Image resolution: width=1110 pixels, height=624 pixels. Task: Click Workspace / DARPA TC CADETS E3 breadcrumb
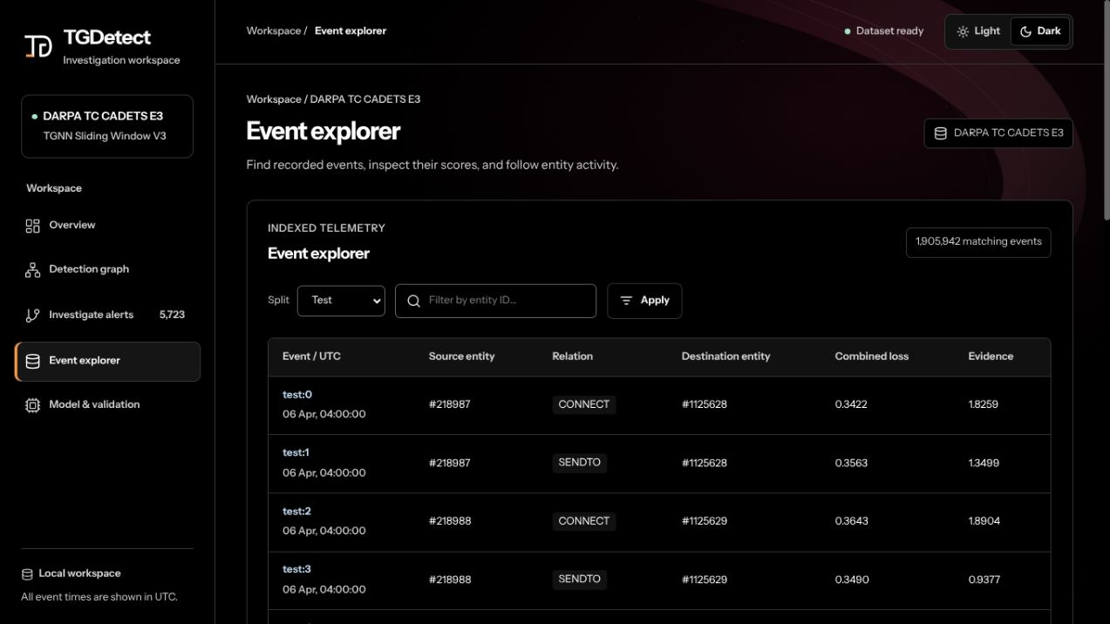[333, 99]
